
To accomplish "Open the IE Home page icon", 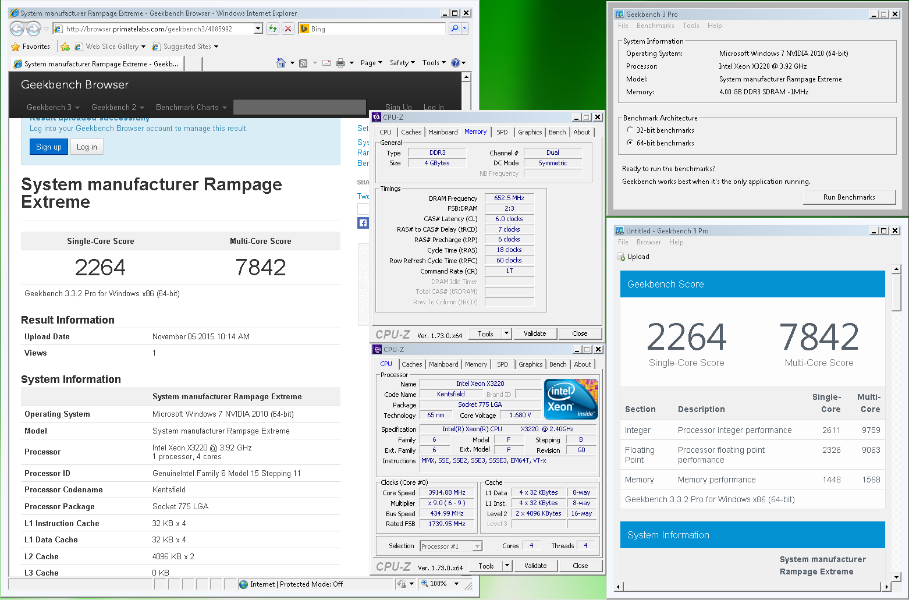I will [281, 63].
